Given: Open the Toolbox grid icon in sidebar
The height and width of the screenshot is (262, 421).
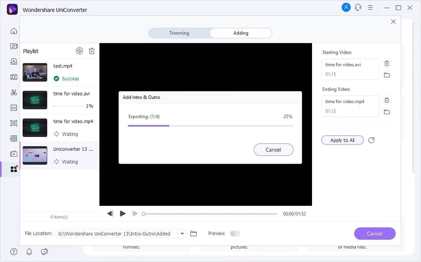Looking at the screenshot, I should pos(14,169).
